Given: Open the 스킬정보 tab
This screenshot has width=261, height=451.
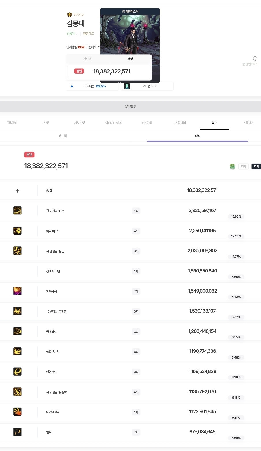Looking at the screenshot, I should [x=248, y=123].
